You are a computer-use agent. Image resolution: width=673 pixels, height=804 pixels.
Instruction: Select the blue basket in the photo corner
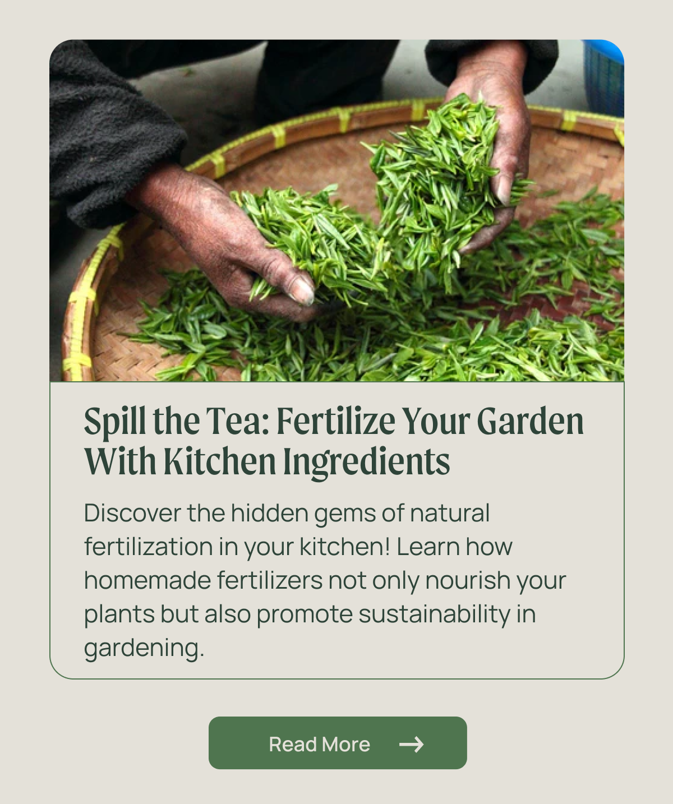[604, 77]
